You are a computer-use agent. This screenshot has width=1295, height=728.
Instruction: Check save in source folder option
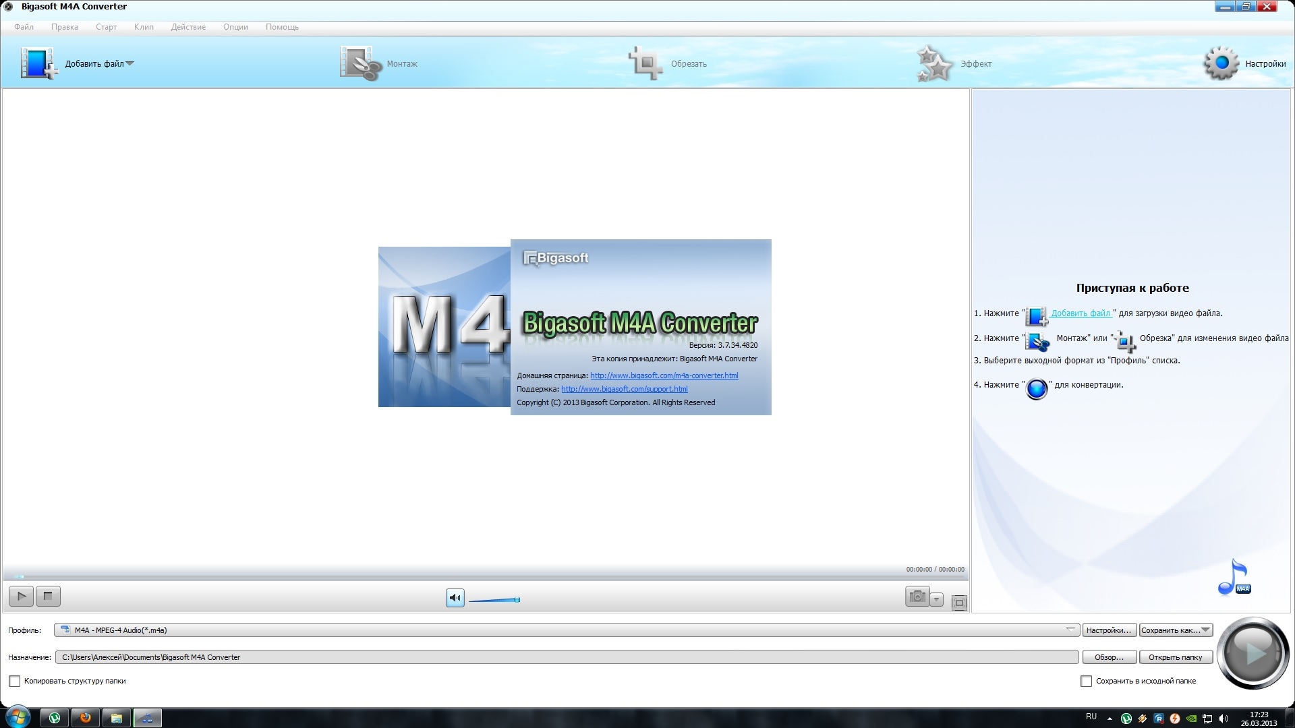(1086, 681)
